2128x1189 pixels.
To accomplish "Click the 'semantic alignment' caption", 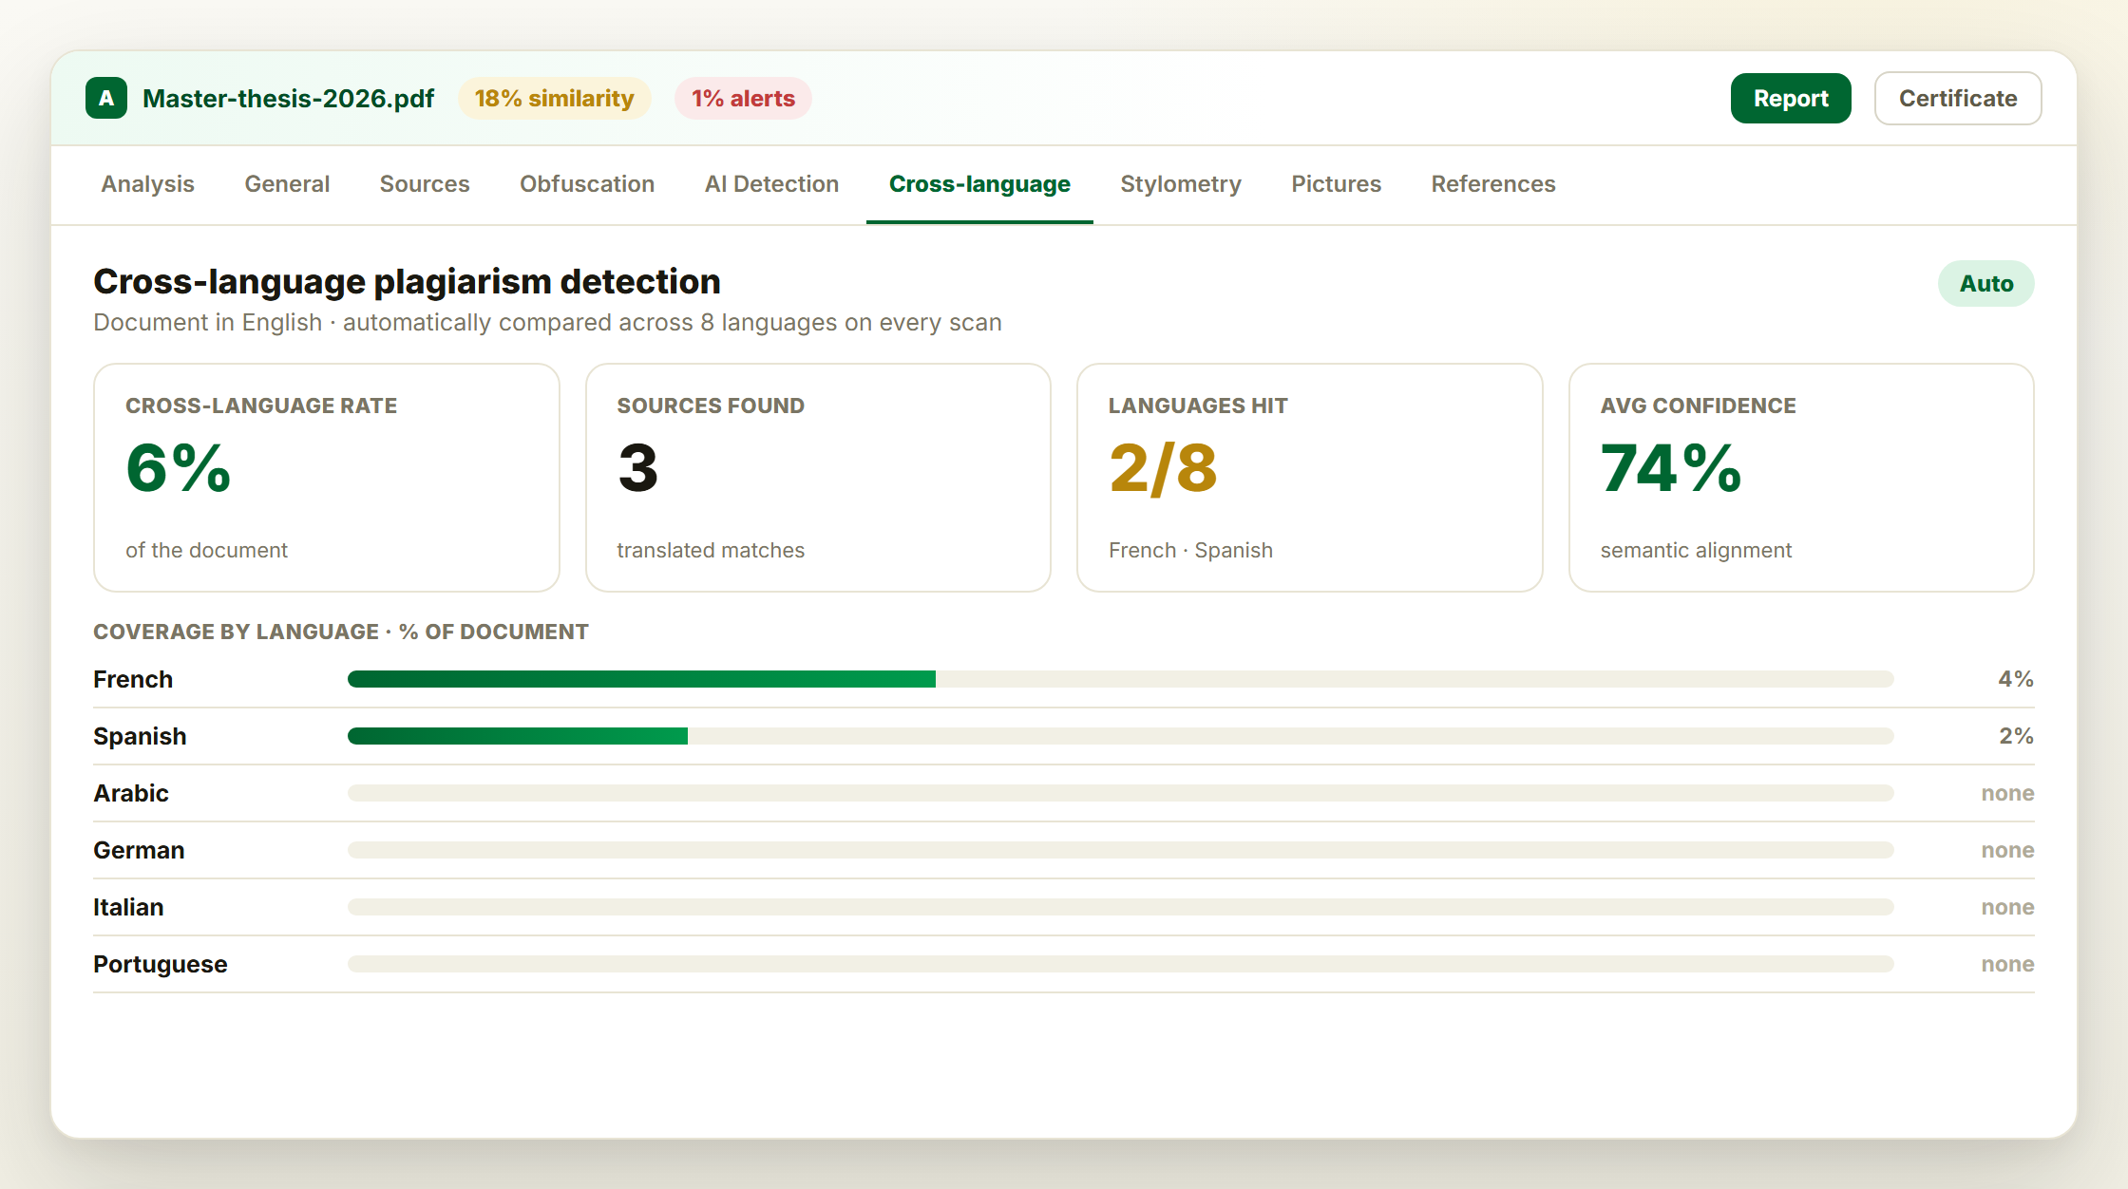I will 1696,550.
